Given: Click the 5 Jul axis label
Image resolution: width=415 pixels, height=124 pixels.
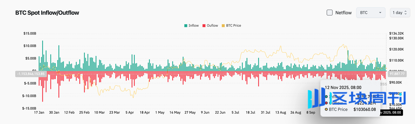Looking at the screenshot, I should [235, 113].
